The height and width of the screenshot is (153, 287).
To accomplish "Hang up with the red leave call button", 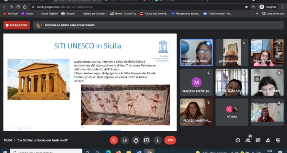I will pos(170,140).
